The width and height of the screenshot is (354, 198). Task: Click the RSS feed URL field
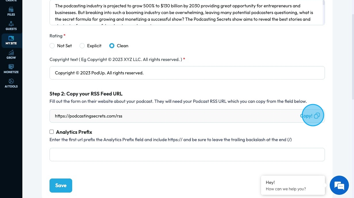(174, 116)
